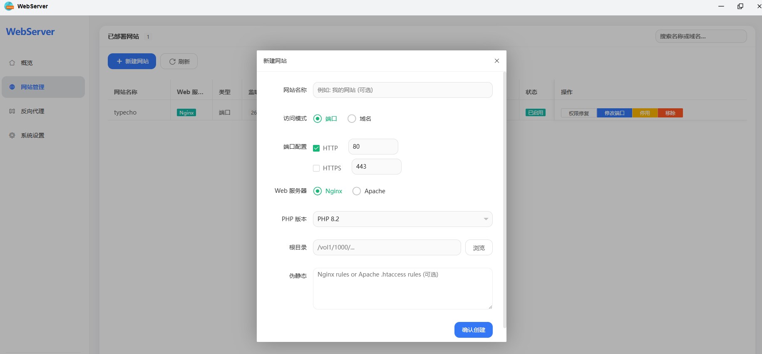Click the 浏览 button

[x=479, y=247]
